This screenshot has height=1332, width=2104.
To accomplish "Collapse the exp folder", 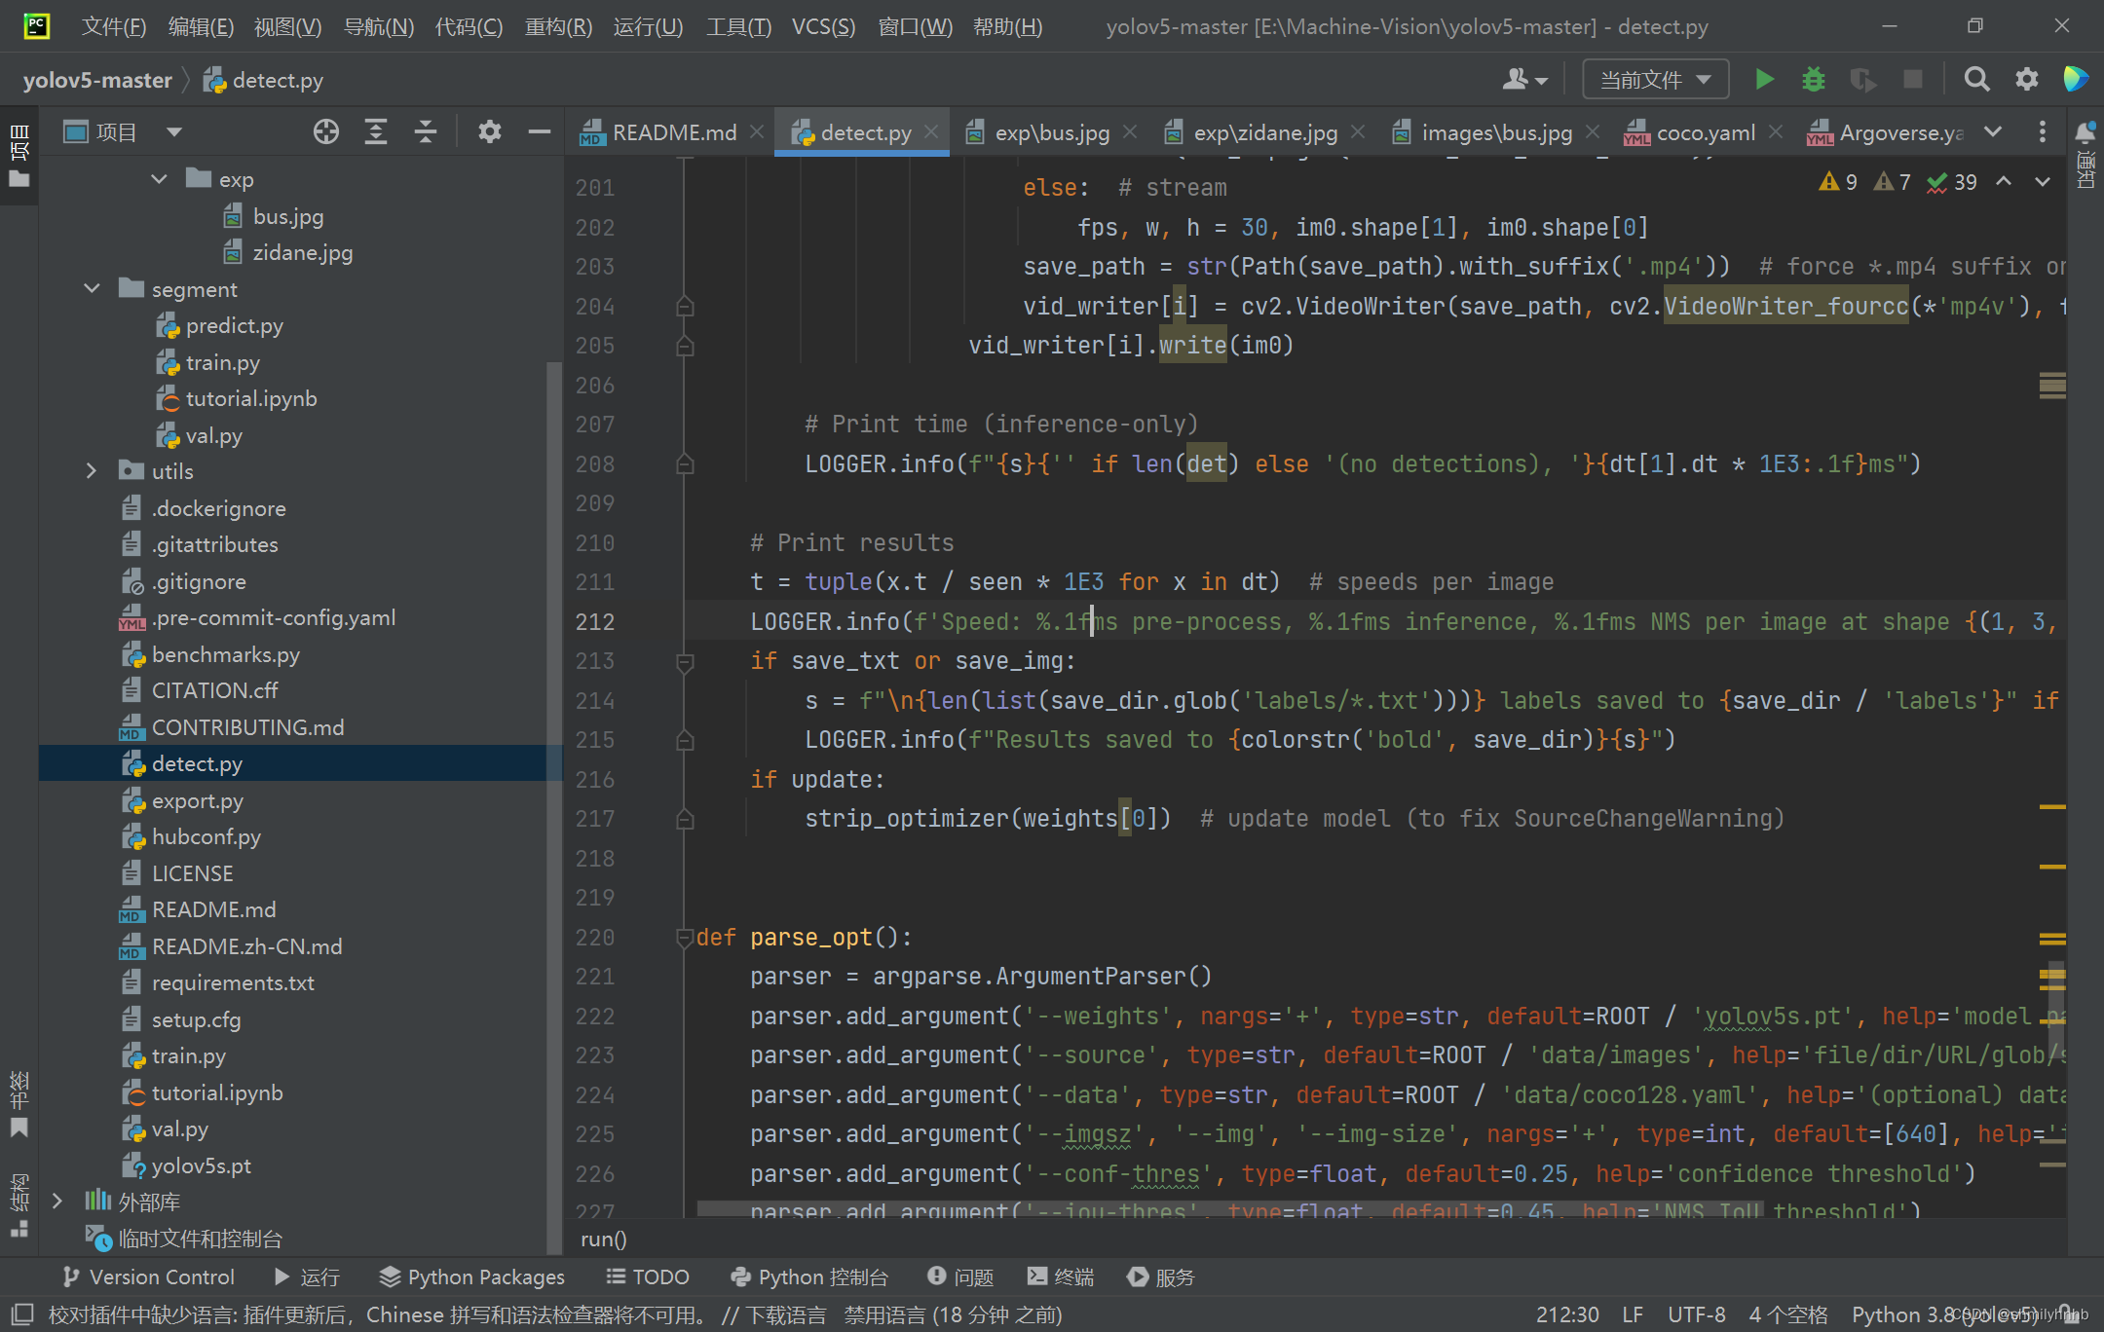I will [159, 179].
